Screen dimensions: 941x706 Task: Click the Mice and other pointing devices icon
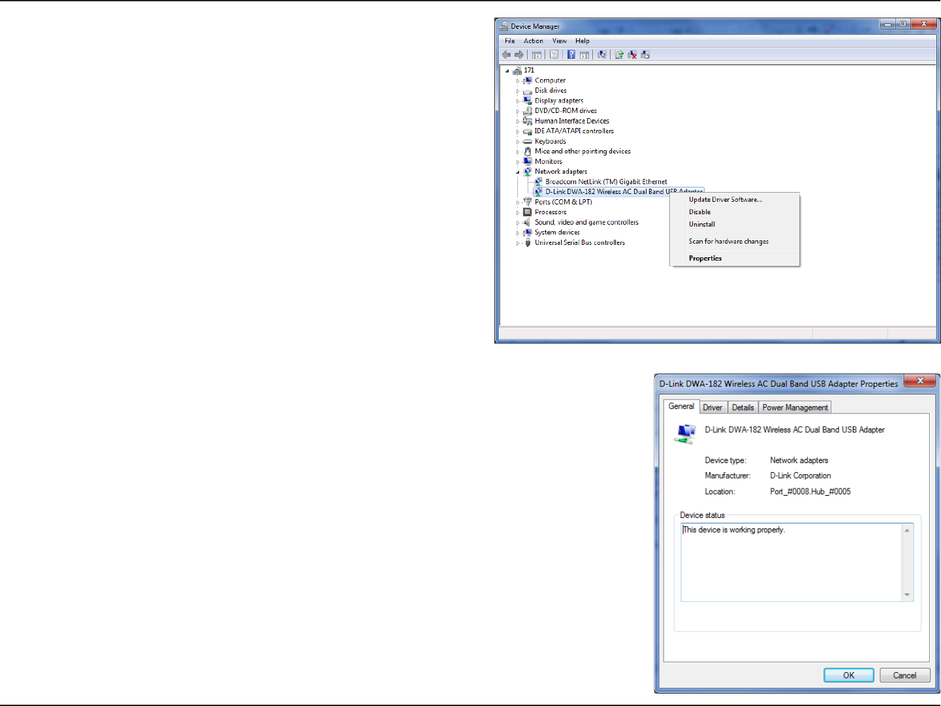tap(528, 152)
